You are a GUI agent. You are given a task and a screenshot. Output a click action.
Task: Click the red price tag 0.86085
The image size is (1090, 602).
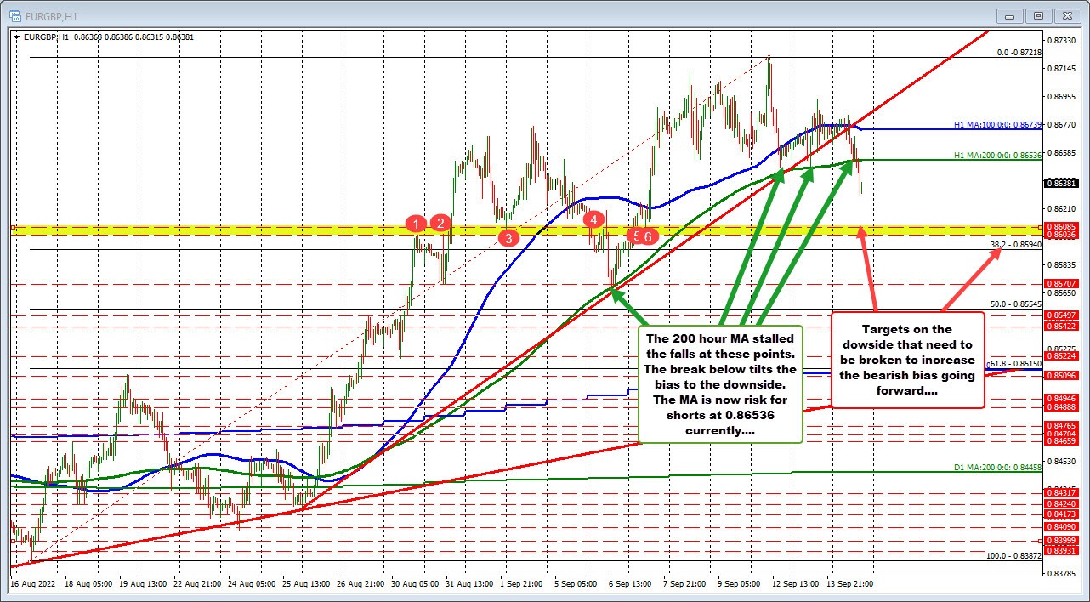pos(1062,226)
